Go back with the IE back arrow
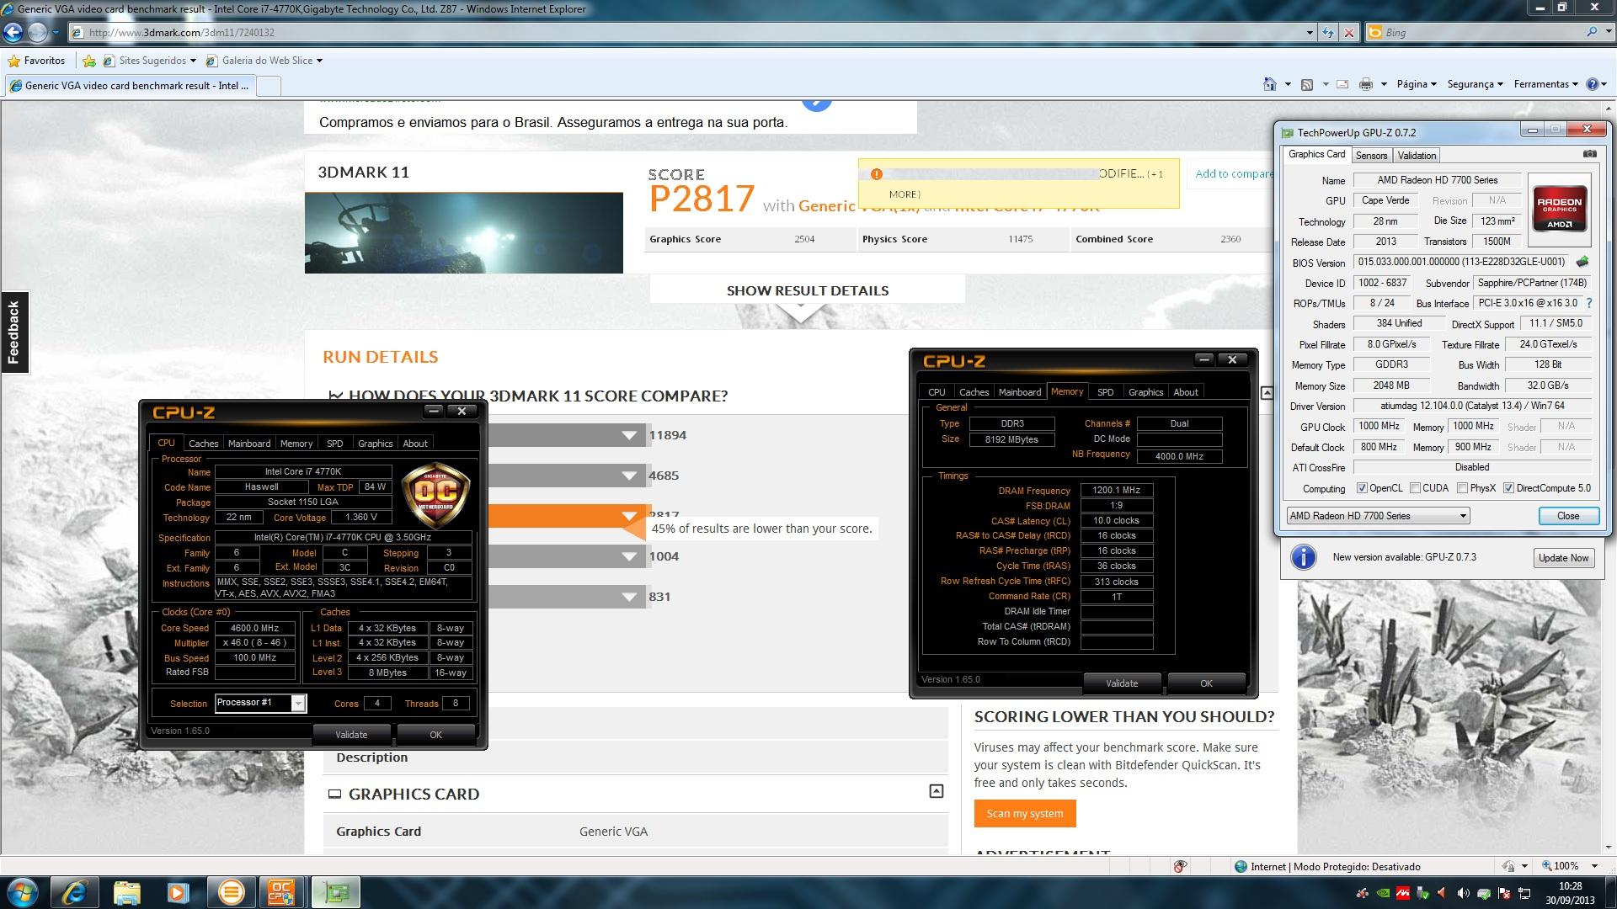This screenshot has height=909, width=1617. pyautogui.click(x=13, y=33)
